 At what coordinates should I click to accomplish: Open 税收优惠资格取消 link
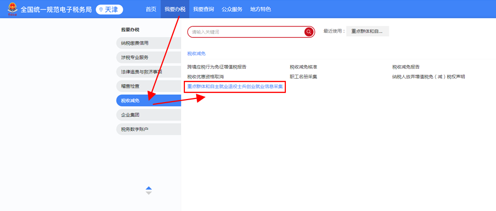(206, 77)
